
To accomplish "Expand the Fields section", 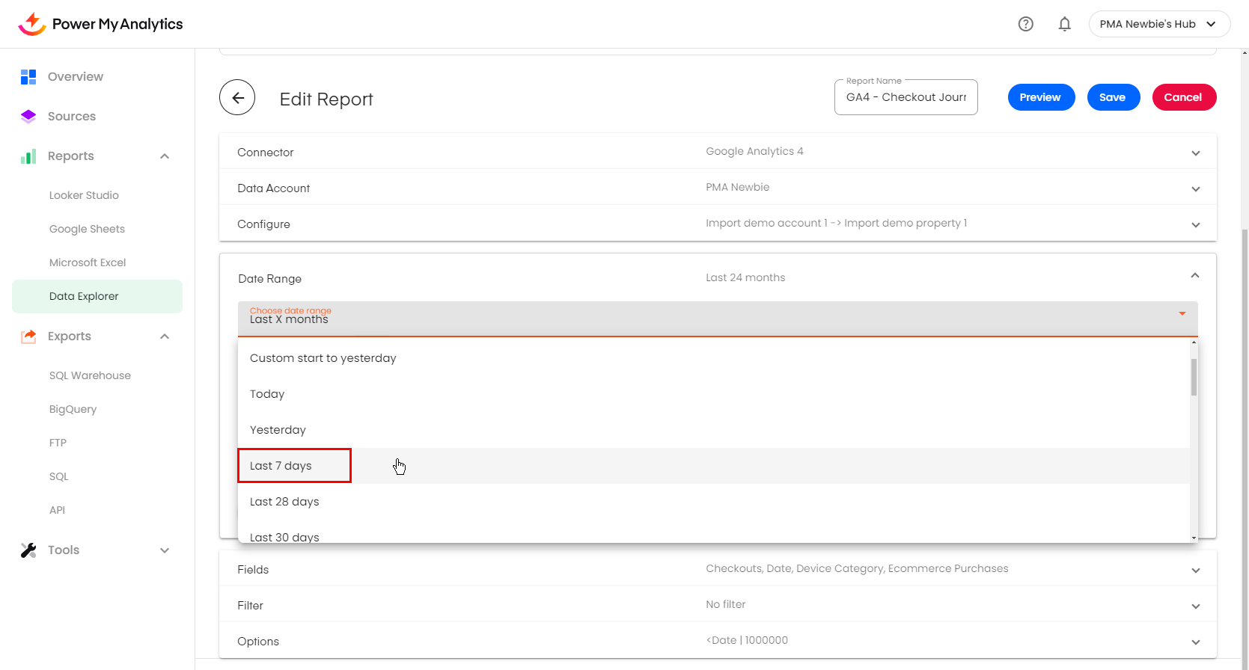I will [x=1195, y=571].
